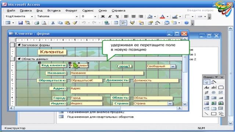The image size is (235, 132).
Task: Pick the Text Box (ab|) tool
Action: [214, 87]
